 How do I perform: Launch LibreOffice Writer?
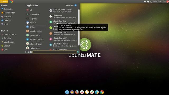click(x=63, y=45)
